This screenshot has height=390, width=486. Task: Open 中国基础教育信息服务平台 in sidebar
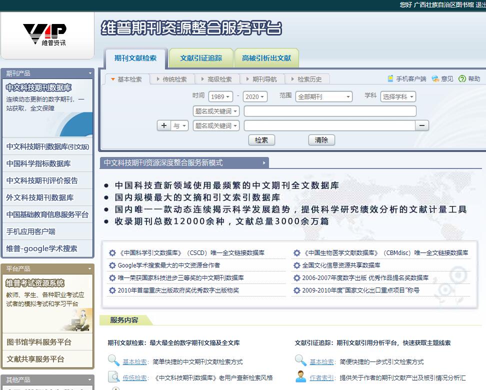click(47, 214)
